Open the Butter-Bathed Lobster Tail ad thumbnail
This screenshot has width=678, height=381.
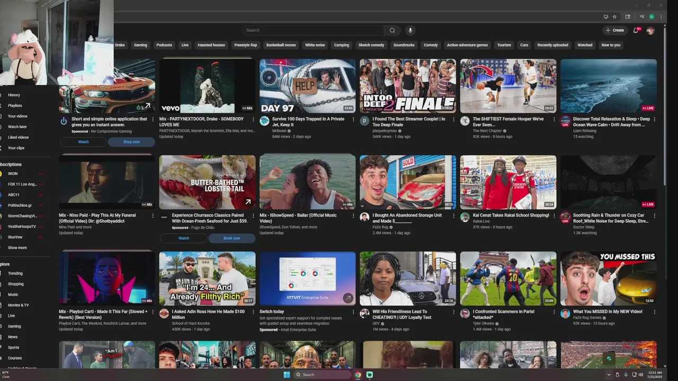coord(207,182)
